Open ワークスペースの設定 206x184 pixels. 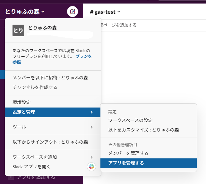point(149,120)
